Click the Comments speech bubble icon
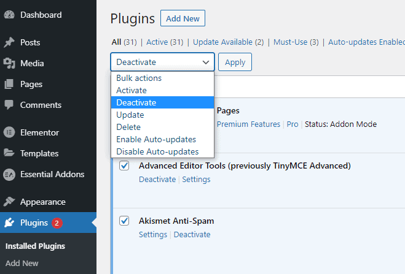This screenshot has height=274, width=405. click(9, 105)
